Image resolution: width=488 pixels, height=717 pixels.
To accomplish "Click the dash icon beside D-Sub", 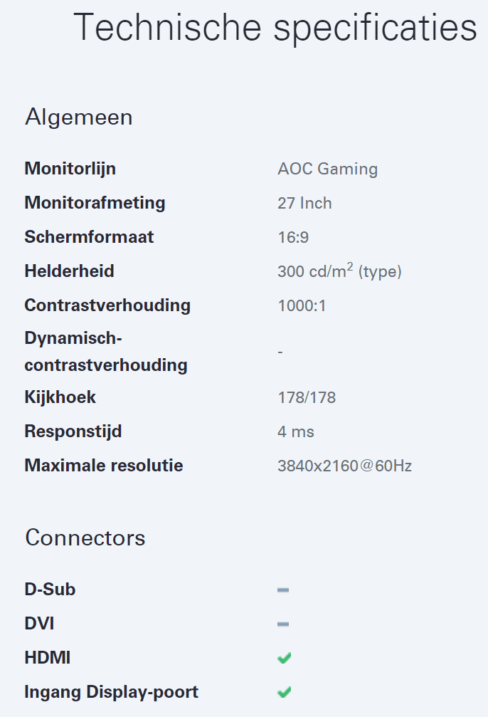I will (x=283, y=590).
